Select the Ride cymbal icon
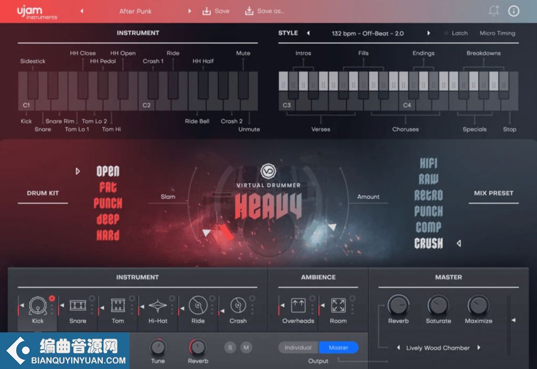The image size is (537, 369). coord(198,305)
